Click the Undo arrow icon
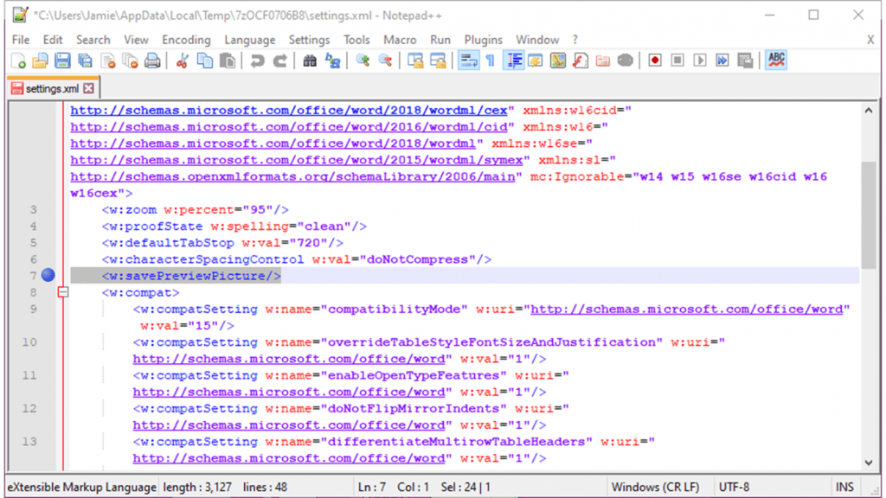 pos(257,61)
